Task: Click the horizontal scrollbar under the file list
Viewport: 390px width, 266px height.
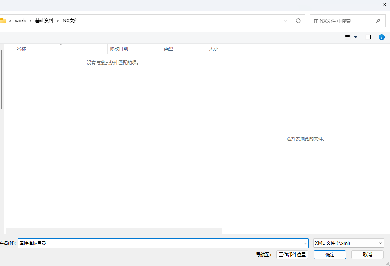Action: (x=106, y=231)
